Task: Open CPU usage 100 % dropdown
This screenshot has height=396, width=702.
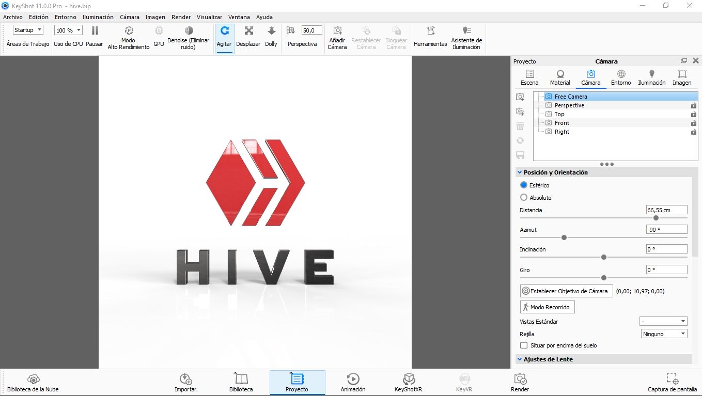Action: coord(68,30)
